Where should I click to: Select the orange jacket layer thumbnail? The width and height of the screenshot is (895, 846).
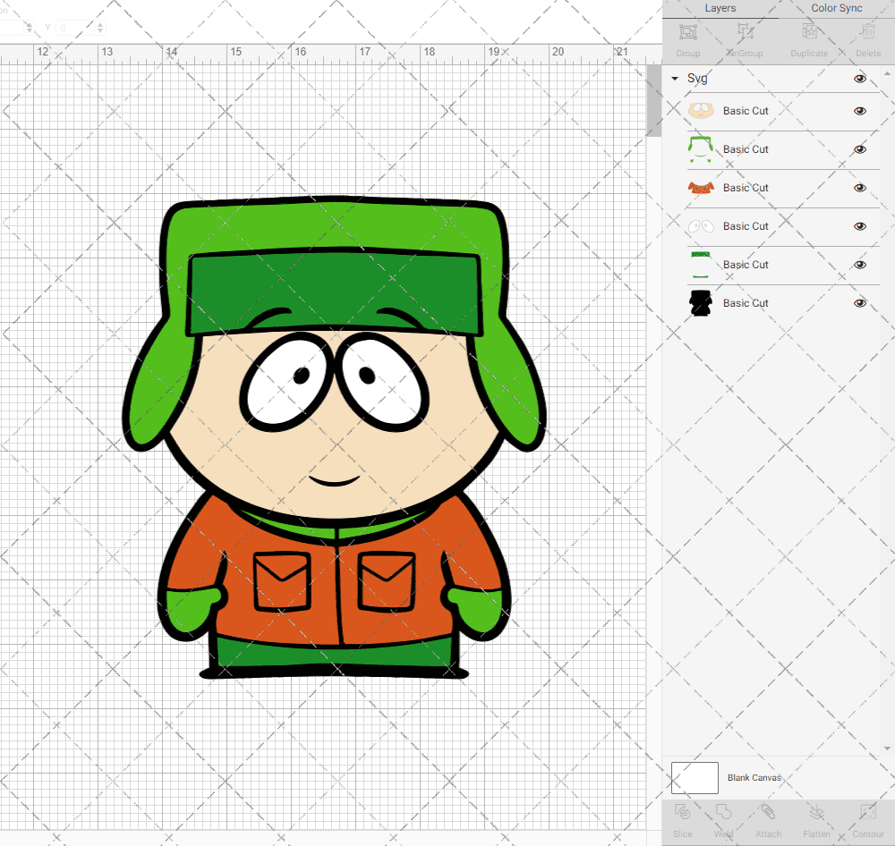click(701, 188)
